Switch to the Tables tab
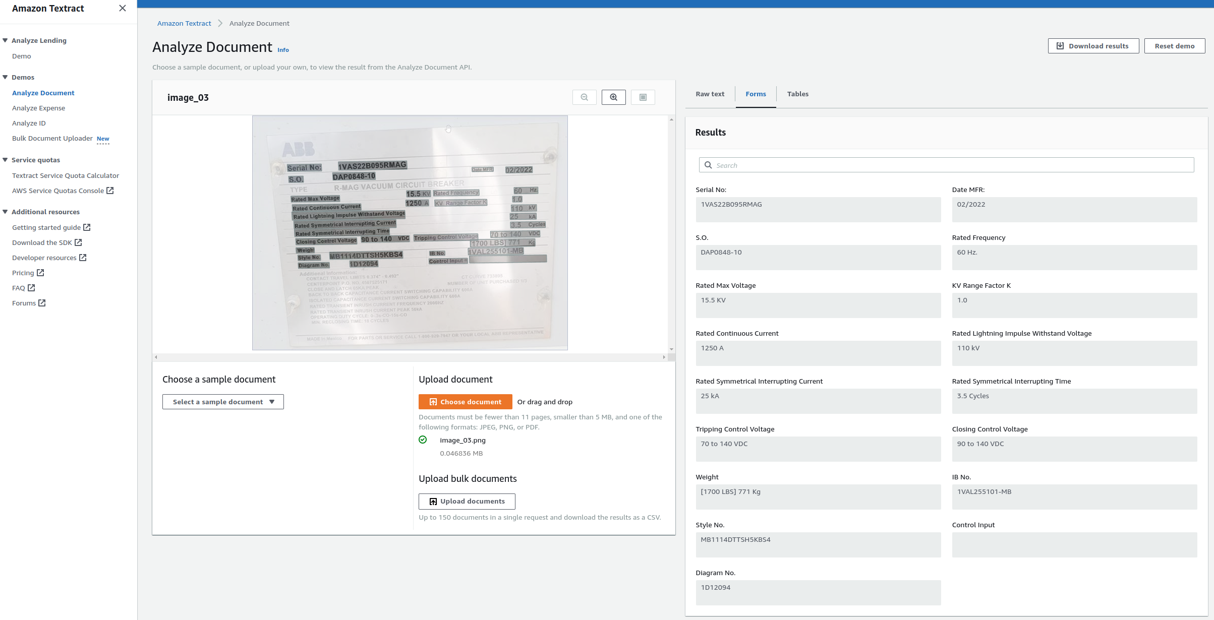Image resolution: width=1214 pixels, height=620 pixels. click(x=797, y=94)
